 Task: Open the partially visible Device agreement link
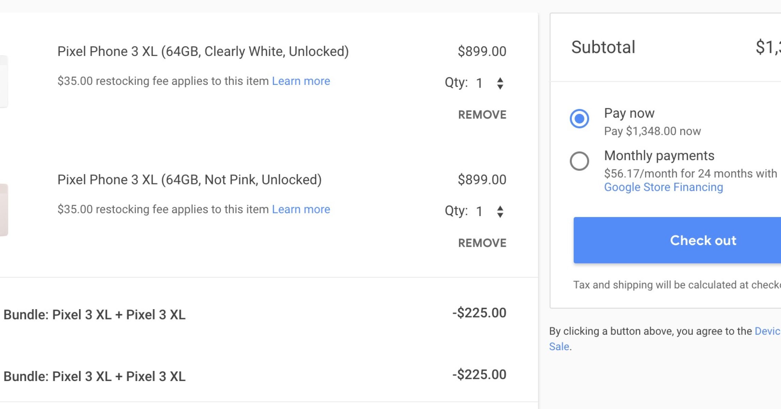tap(767, 331)
